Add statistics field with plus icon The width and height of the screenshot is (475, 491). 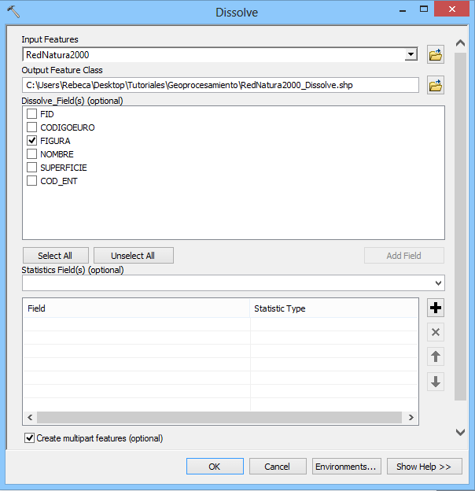pos(436,308)
